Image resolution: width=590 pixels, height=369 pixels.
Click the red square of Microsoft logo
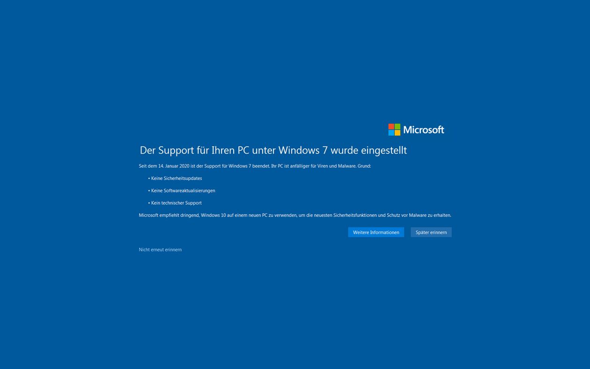pos(391,126)
